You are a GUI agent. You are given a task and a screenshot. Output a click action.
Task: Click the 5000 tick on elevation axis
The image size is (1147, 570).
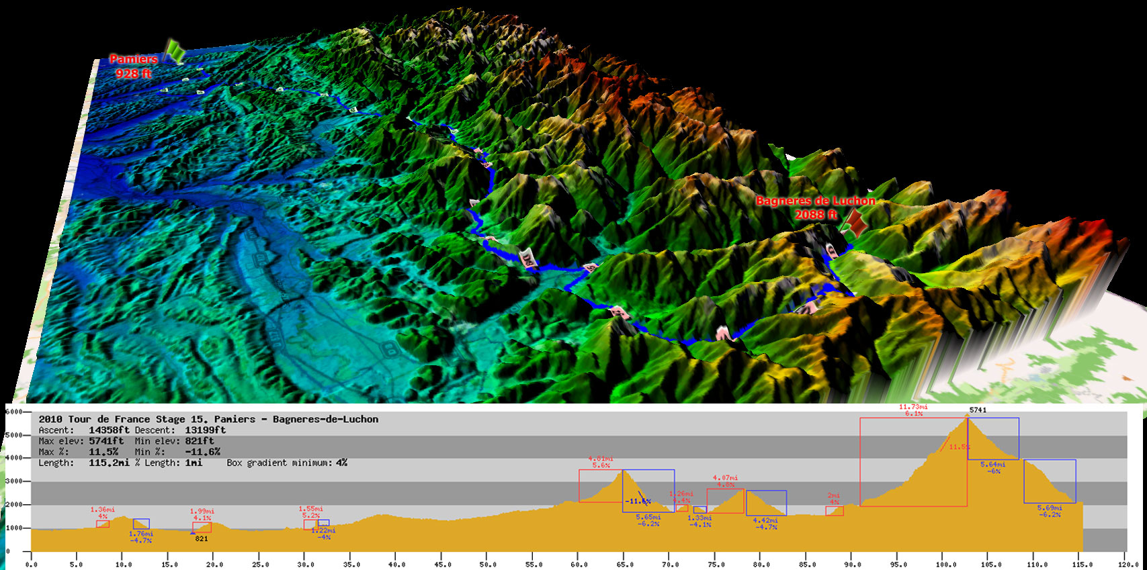(13, 435)
